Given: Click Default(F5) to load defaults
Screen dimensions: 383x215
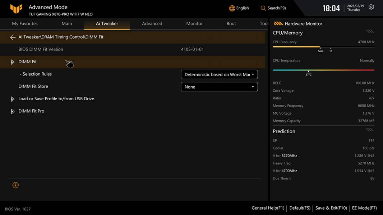Looking at the screenshot, I should coord(300,208).
